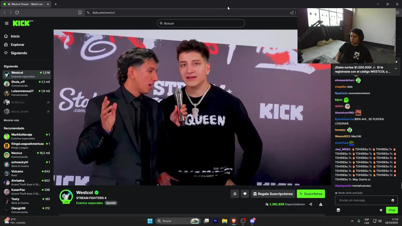The height and width of the screenshot is (226, 402).
Task: Click the browser back arrow
Action: click(4, 13)
